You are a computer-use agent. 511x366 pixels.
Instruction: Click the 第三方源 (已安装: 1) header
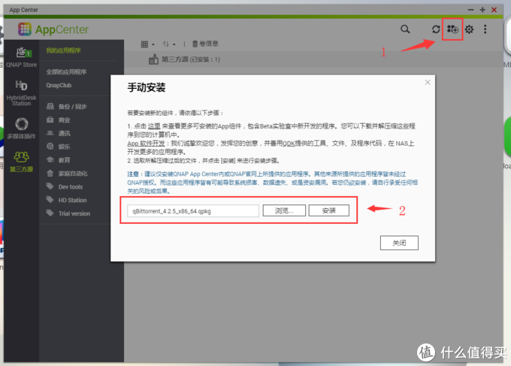(184, 59)
